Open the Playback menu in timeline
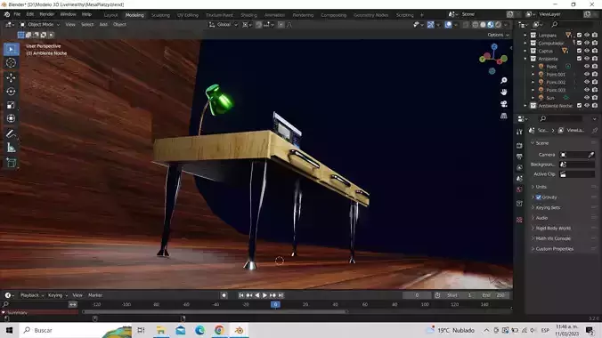This screenshot has height=338, width=602. click(31, 295)
